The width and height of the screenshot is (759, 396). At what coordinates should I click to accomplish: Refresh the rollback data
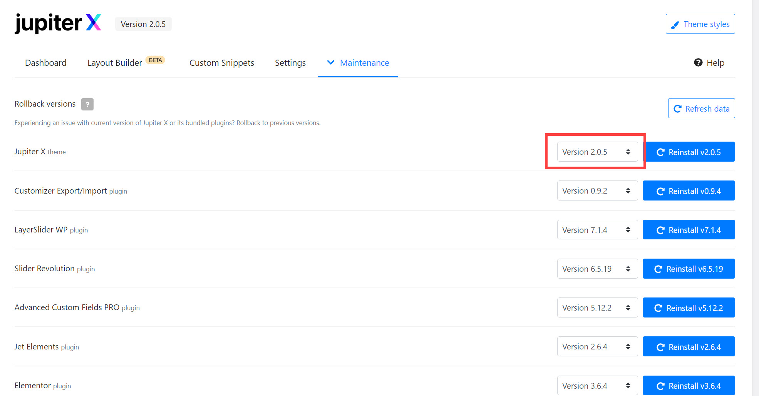coord(701,108)
